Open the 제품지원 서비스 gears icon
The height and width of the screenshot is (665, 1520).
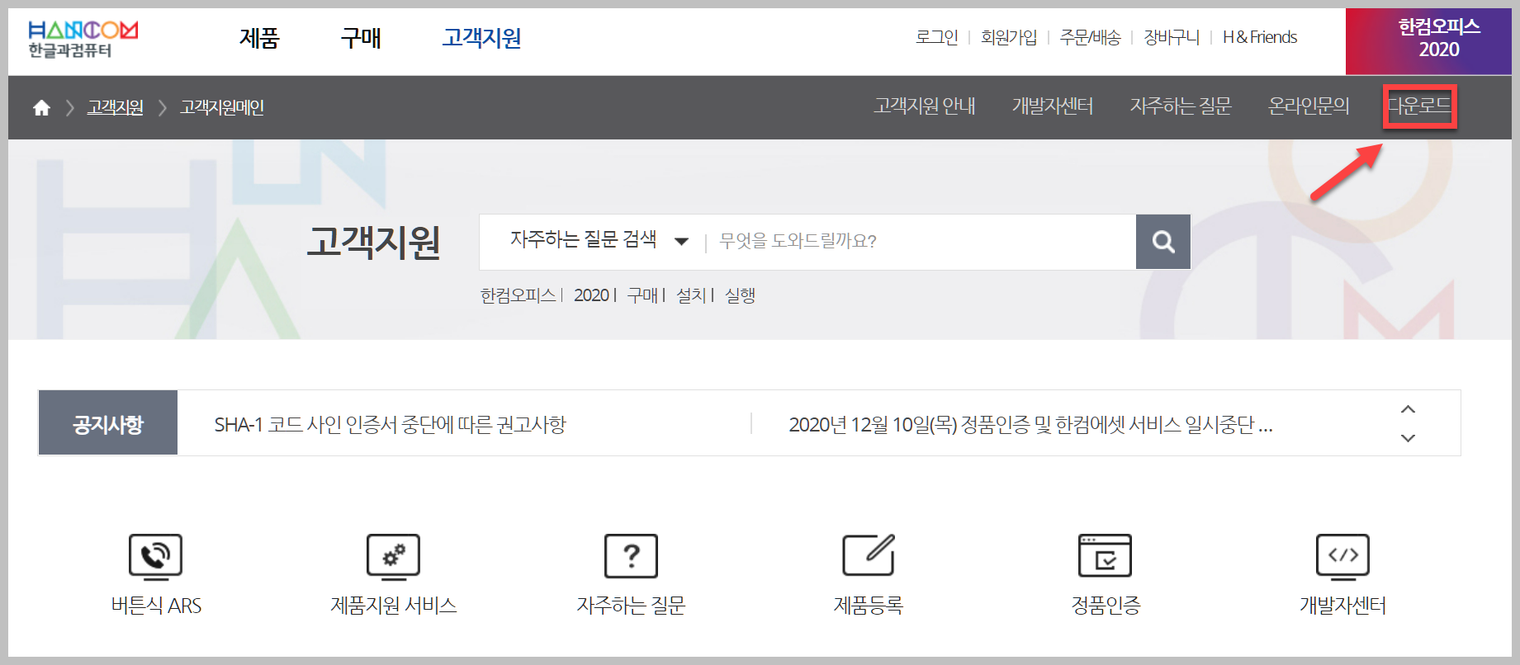[x=393, y=556]
